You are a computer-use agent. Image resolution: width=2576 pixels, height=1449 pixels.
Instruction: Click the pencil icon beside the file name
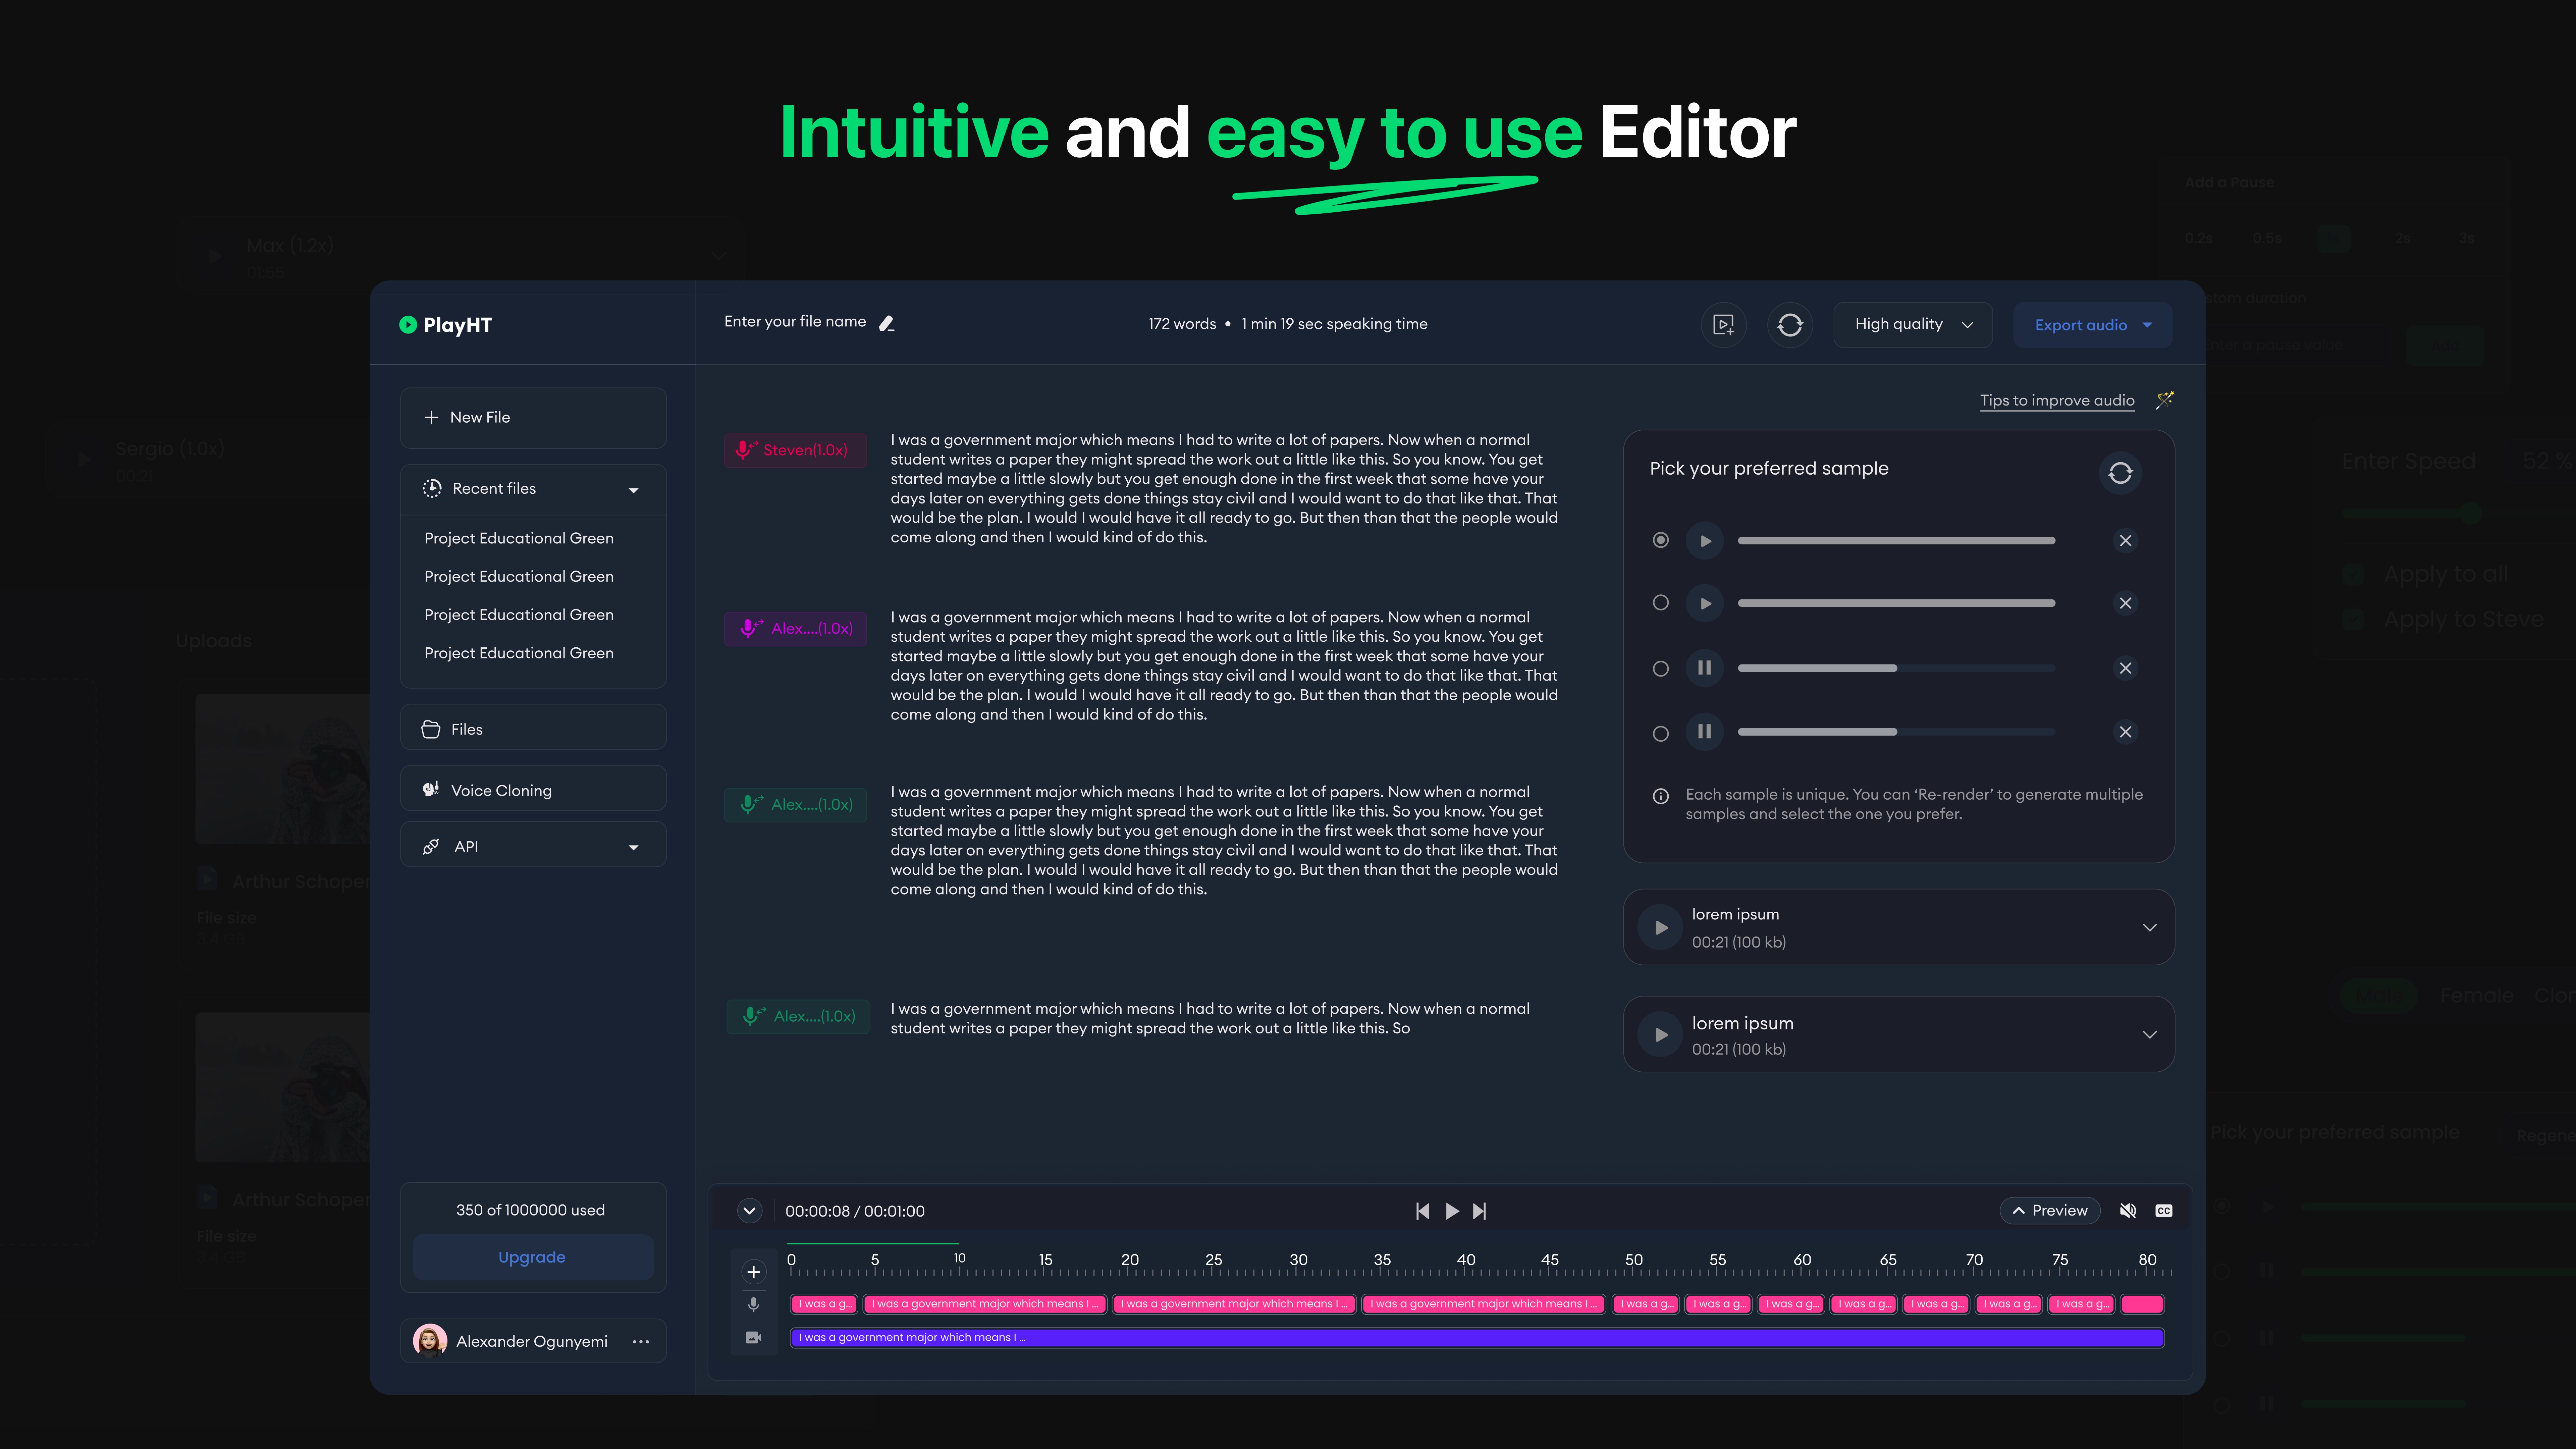[886, 323]
